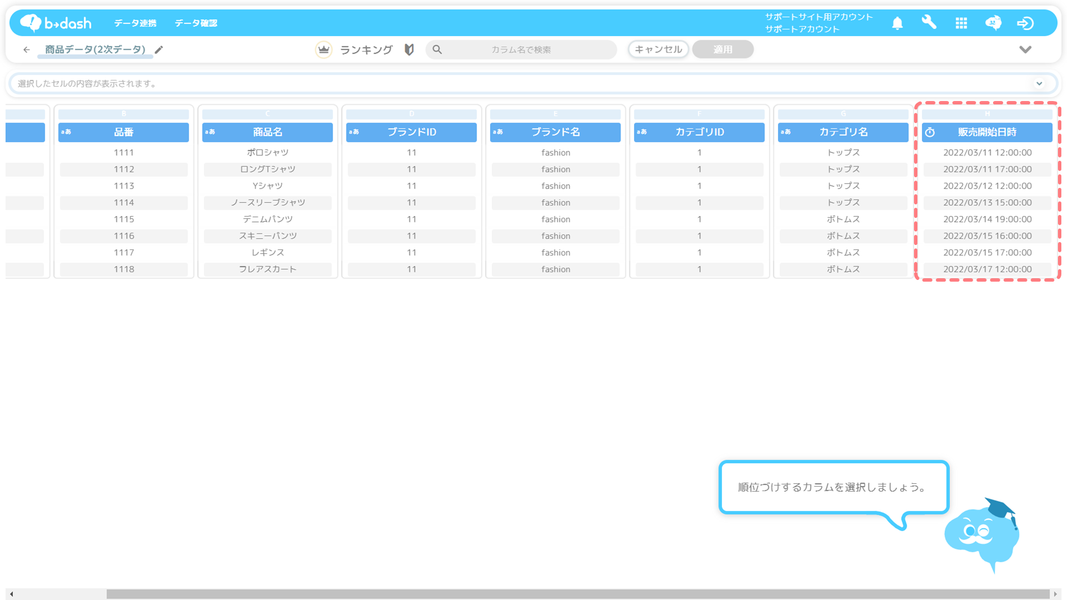The height and width of the screenshot is (600, 1067).
Task: Click the logout arrow icon
Action: click(x=1025, y=23)
